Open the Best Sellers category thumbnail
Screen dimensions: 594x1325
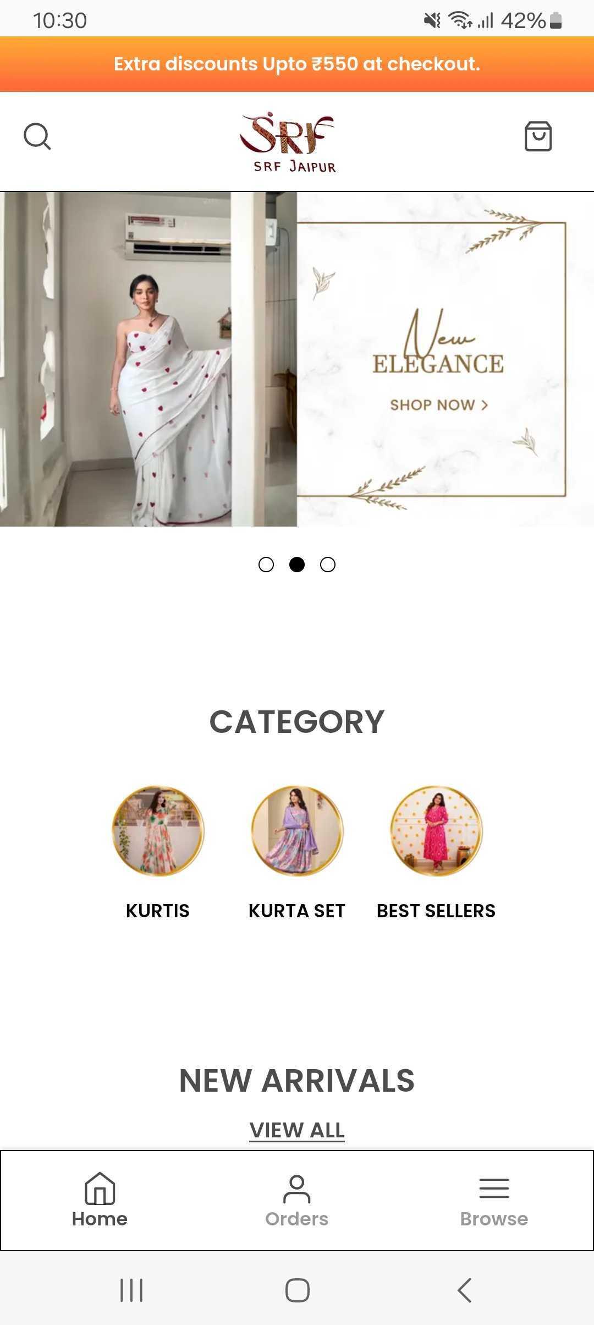pos(436,830)
